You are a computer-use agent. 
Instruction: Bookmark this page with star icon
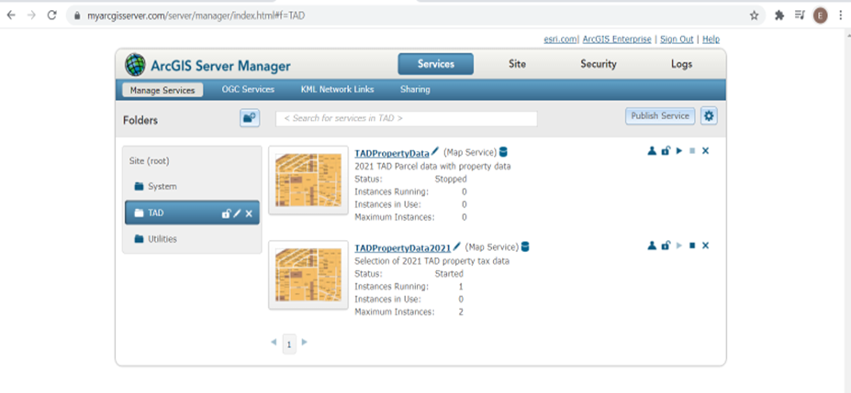coord(754,16)
